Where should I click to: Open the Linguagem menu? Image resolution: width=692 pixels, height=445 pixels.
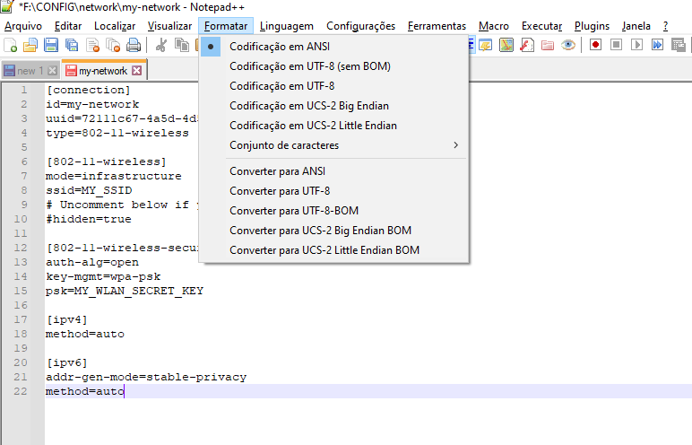[x=287, y=26]
